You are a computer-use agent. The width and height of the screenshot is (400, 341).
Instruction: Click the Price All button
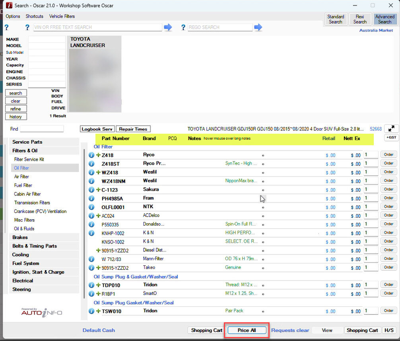247,330
